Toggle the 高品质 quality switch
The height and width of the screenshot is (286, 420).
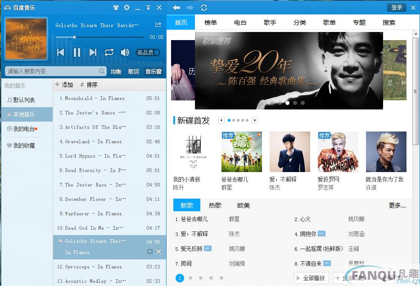pos(148,53)
